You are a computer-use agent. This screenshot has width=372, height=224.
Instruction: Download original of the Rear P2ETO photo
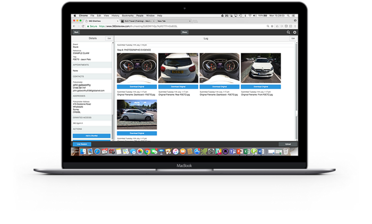178,86
